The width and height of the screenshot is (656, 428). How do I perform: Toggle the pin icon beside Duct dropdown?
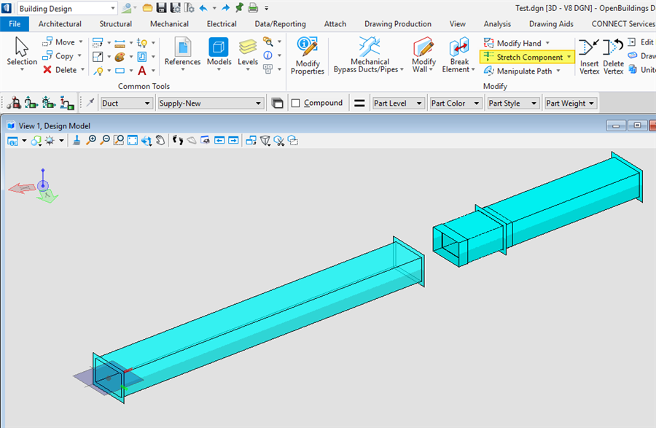click(90, 104)
